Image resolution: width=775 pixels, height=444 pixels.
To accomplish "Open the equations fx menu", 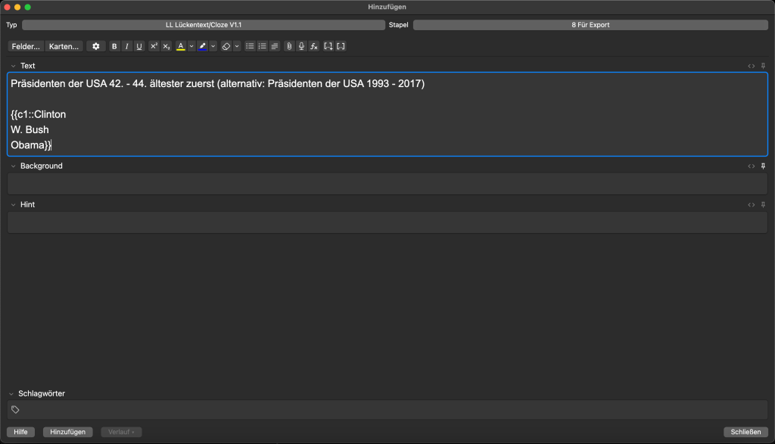I will coord(314,46).
